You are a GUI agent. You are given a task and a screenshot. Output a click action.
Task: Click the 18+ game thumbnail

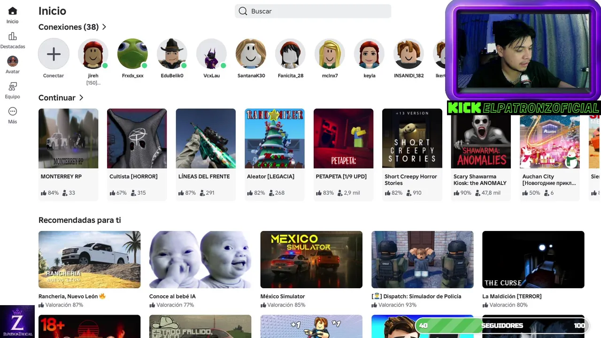[x=89, y=326]
